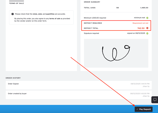Click the red deposit not met icon
This screenshot has width=158, height=113.
click(147, 28)
